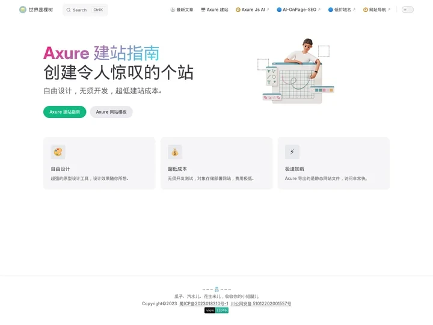Click the 极速加载 card title

(294, 169)
